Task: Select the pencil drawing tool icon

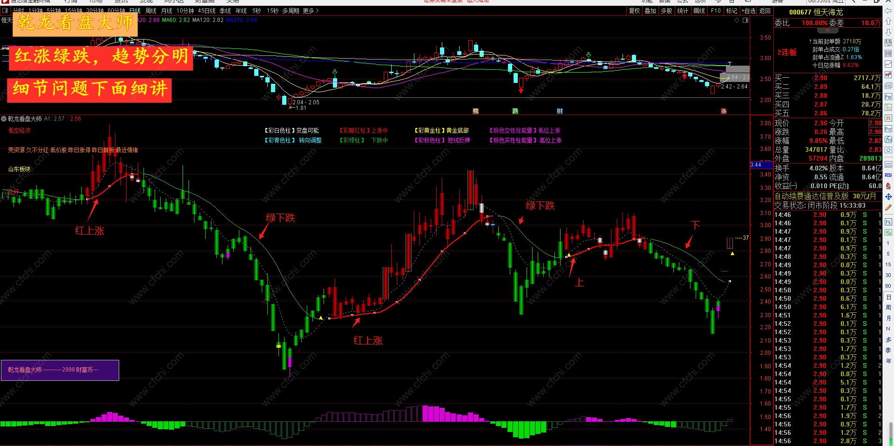Action: (888, 207)
